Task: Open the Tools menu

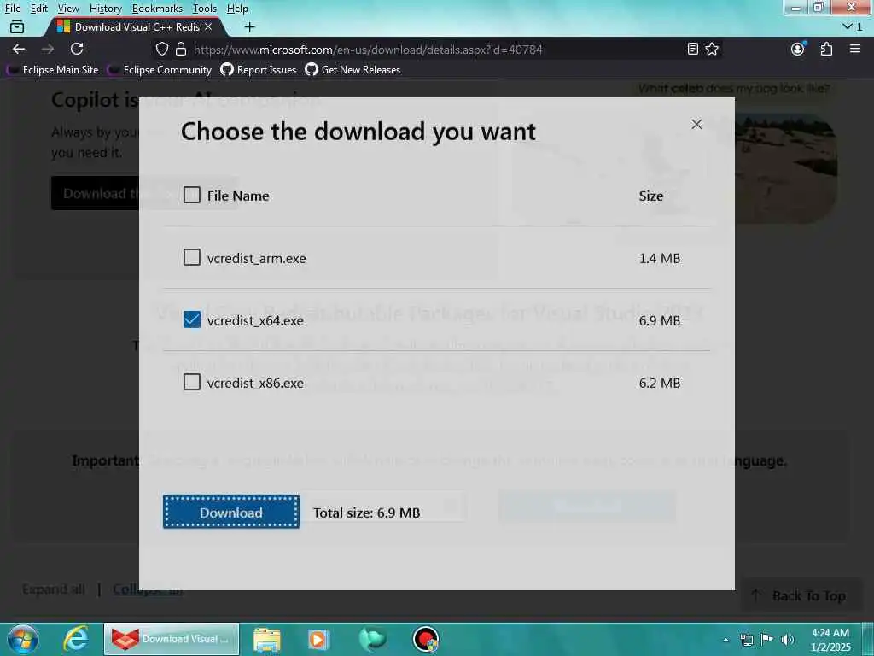Action: coord(205,9)
